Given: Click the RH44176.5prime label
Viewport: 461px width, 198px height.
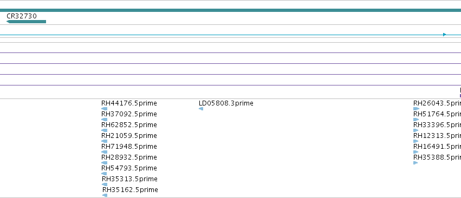Looking at the screenshot, I should [129, 103].
